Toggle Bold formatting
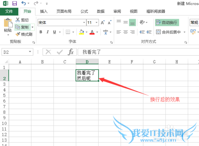 tap(41, 32)
